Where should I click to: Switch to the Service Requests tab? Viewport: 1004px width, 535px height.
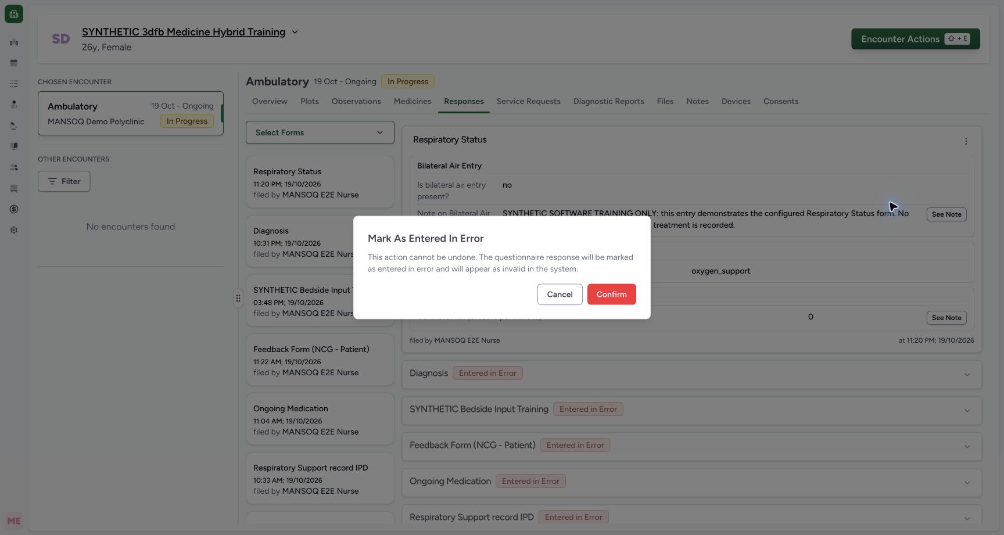(x=528, y=101)
